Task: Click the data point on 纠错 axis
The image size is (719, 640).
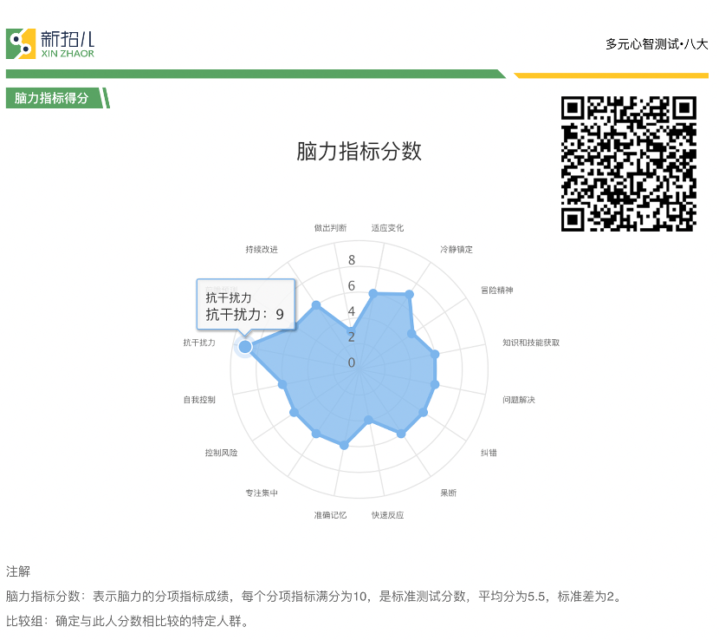Action: point(424,413)
